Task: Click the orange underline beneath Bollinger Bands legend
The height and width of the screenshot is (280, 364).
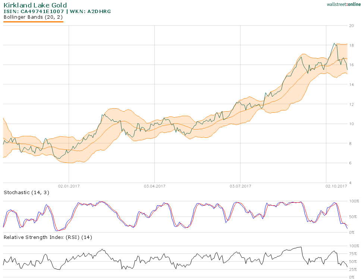Action: pos(33,22)
